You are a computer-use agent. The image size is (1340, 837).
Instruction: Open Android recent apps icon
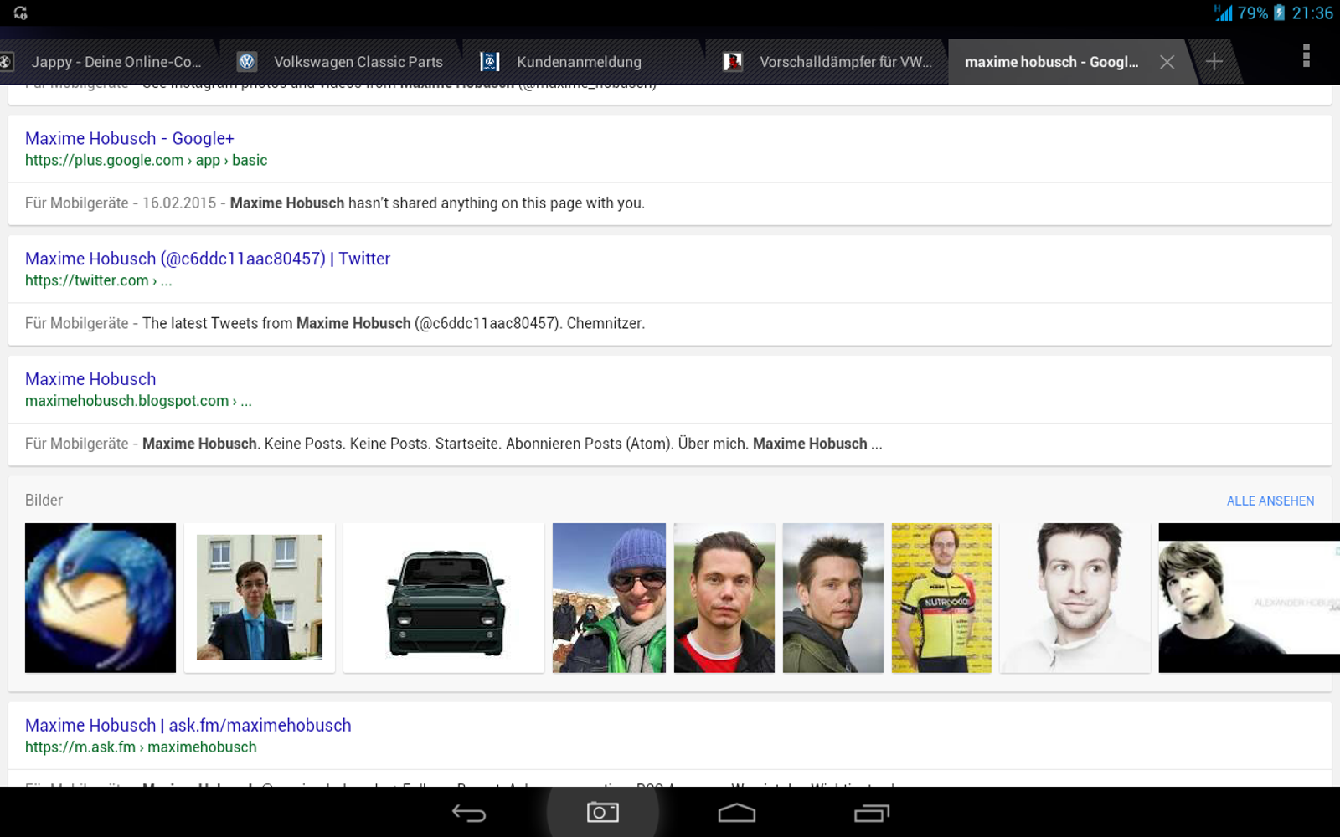(x=871, y=813)
